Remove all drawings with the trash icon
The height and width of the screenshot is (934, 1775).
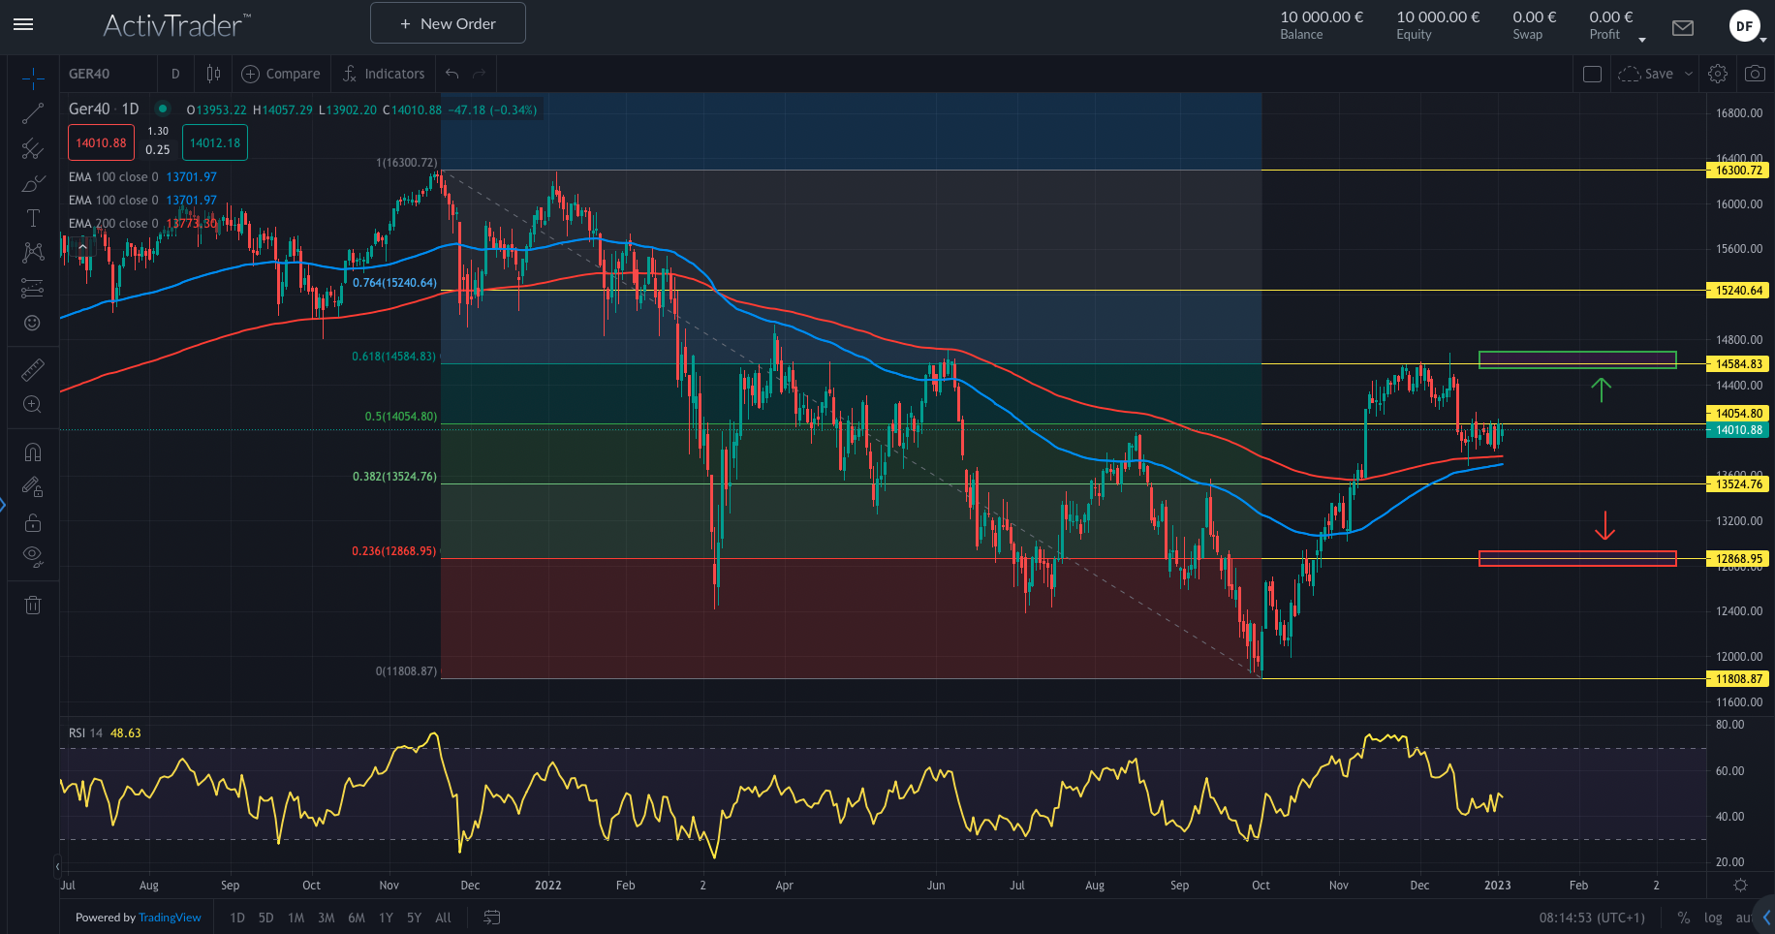(33, 604)
